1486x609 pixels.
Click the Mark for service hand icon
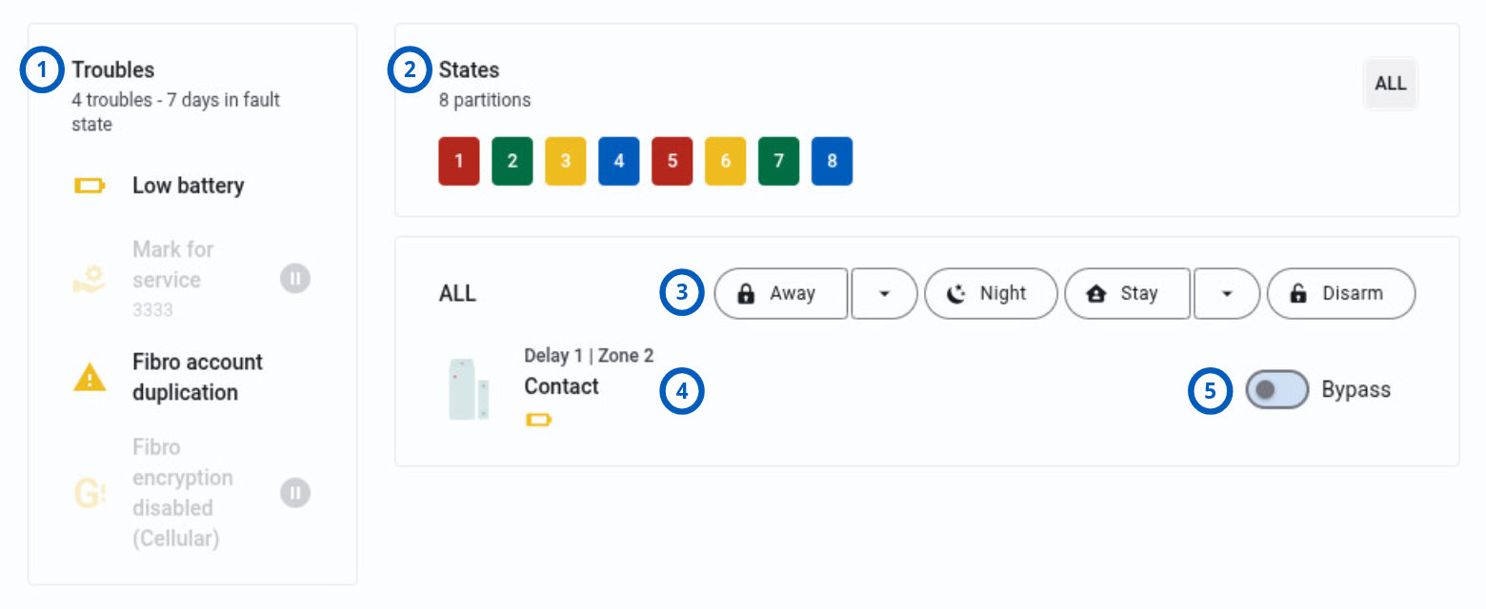pyautogui.click(x=90, y=280)
